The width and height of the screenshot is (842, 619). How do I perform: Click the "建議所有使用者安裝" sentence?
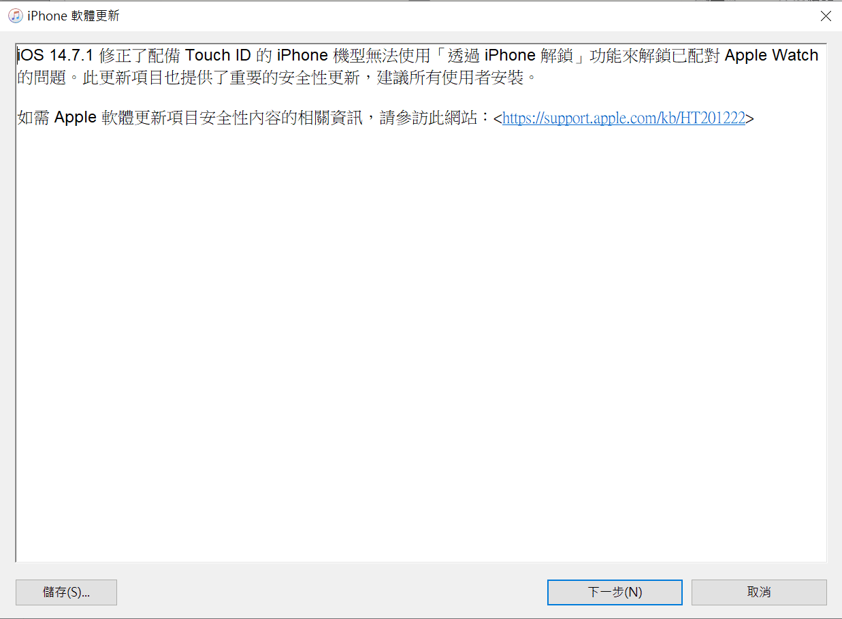point(461,78)
